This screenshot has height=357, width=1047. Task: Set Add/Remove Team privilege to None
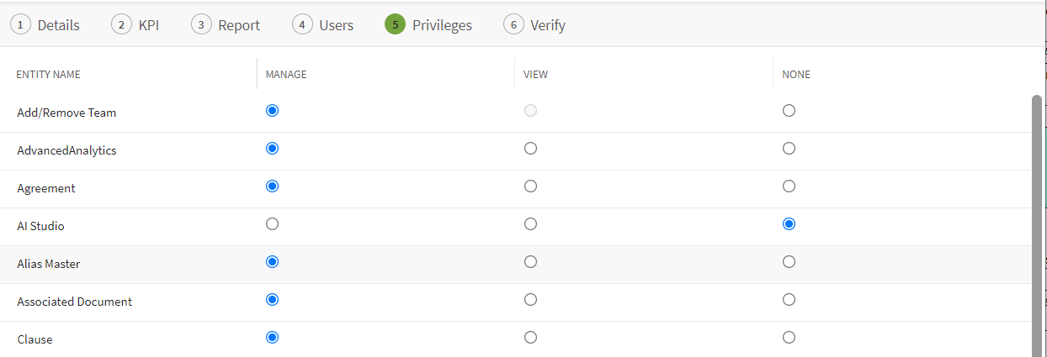point(789,111)
